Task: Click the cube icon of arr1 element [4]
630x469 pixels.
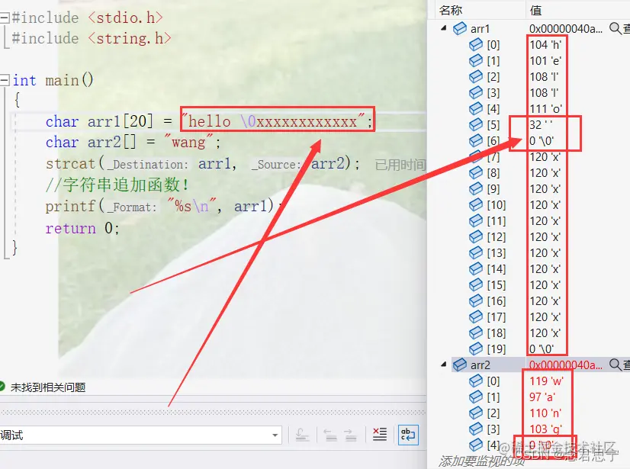Action: coord(476,108)
